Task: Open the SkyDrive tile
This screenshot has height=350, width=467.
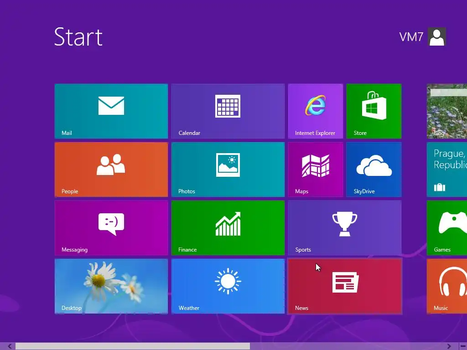Action: (x=374, y=170)
